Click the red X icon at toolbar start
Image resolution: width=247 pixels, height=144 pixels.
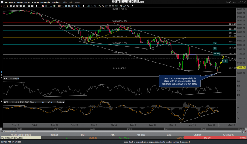(2, 6)
